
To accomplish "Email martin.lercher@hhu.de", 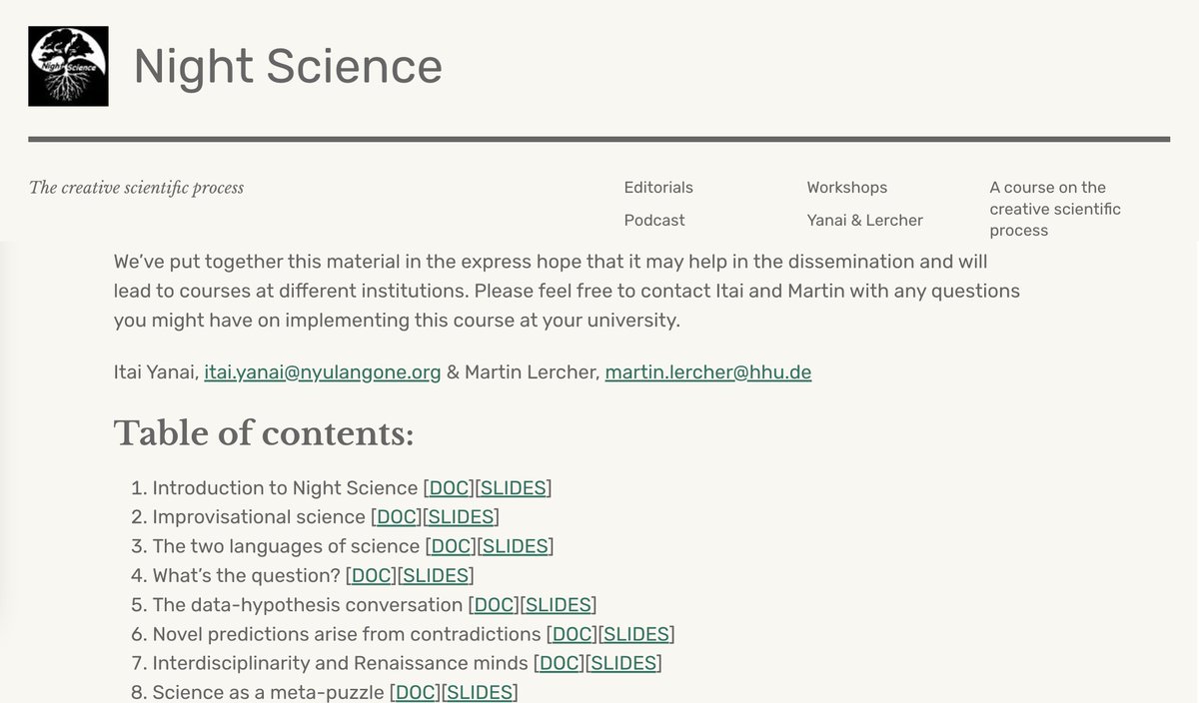I will 708,372.
